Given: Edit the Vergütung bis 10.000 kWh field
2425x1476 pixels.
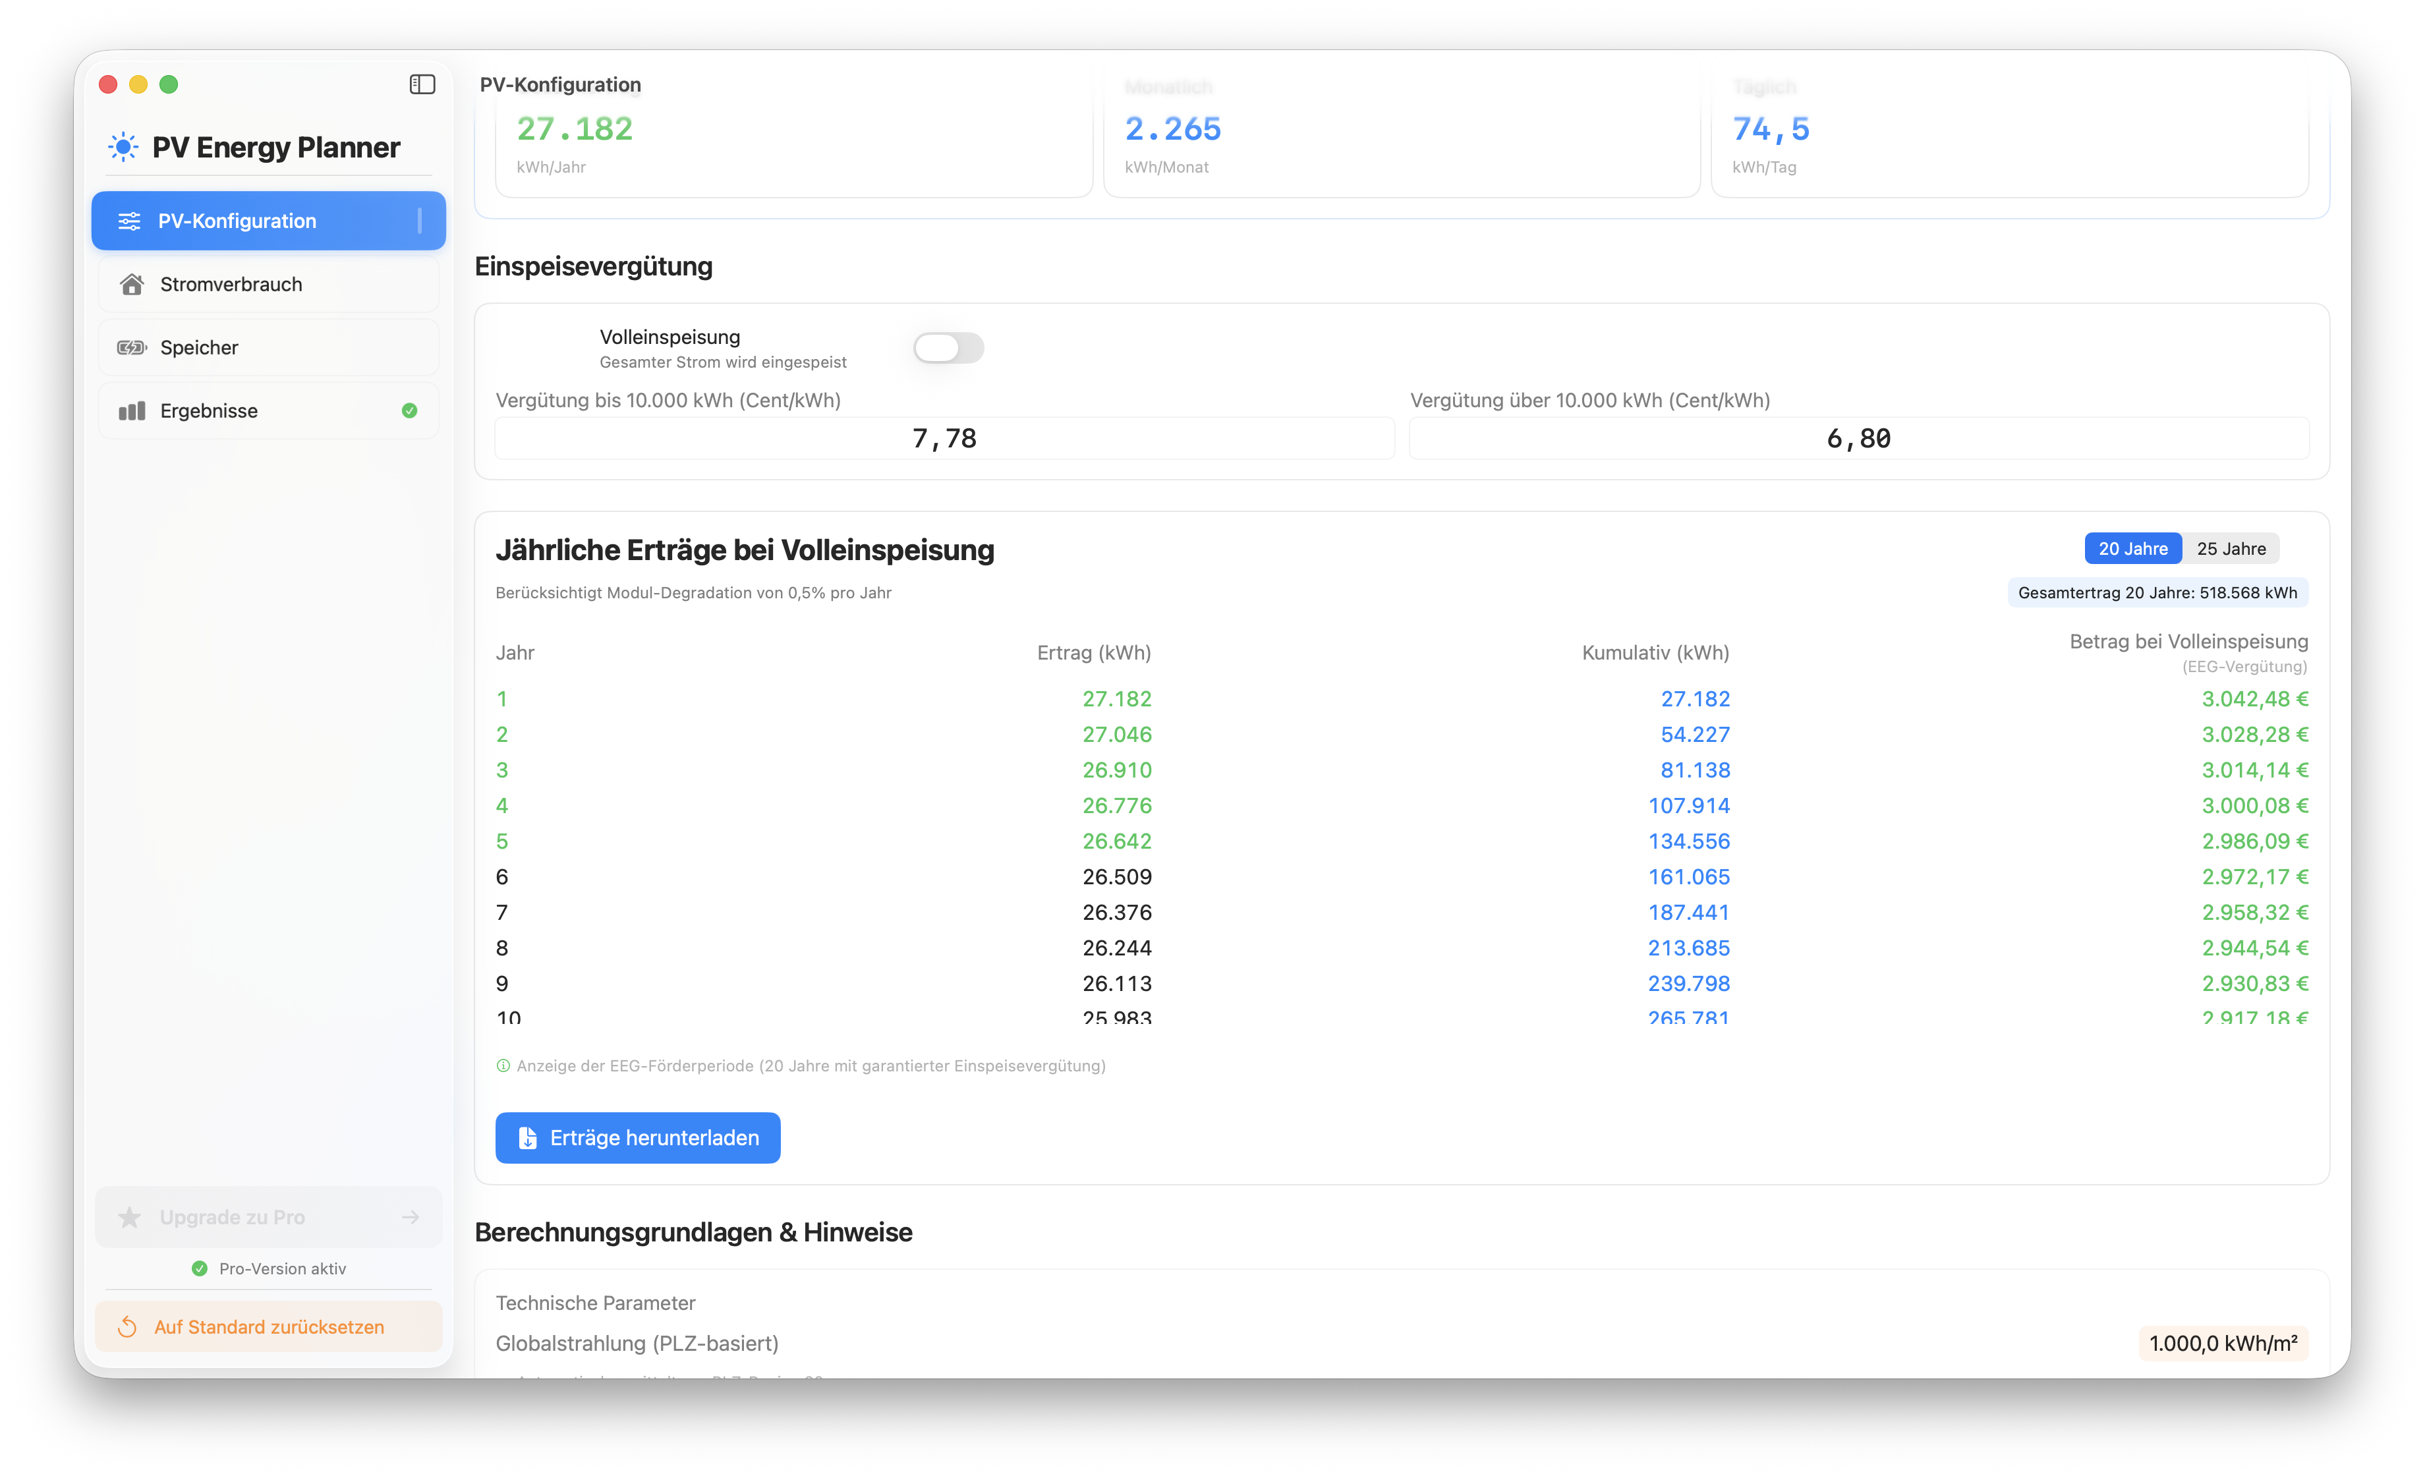Looking at the screenshot, I should [944, 439].
